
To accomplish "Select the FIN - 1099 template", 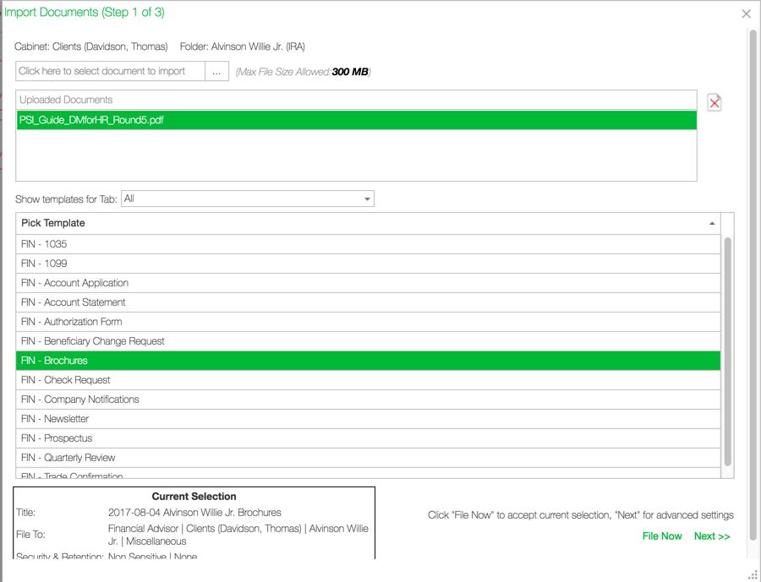I will tap(169, 263).
